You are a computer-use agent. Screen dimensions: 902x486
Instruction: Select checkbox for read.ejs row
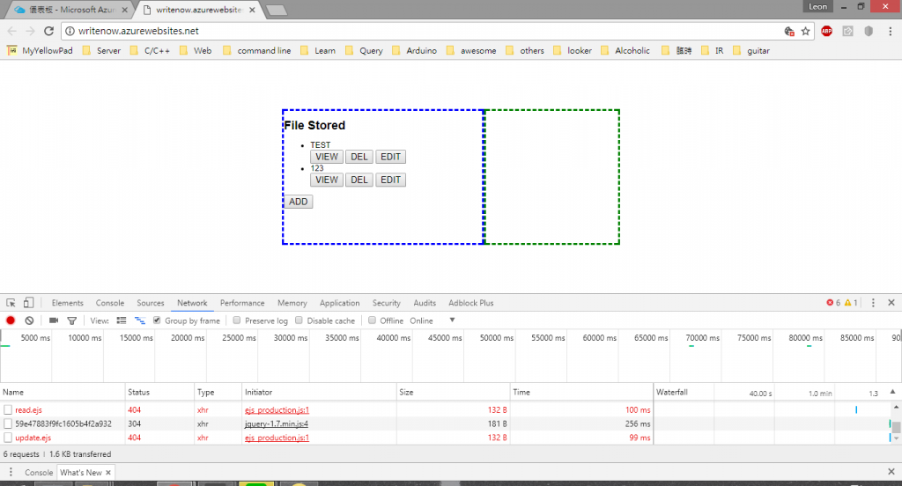coord(7,410)
